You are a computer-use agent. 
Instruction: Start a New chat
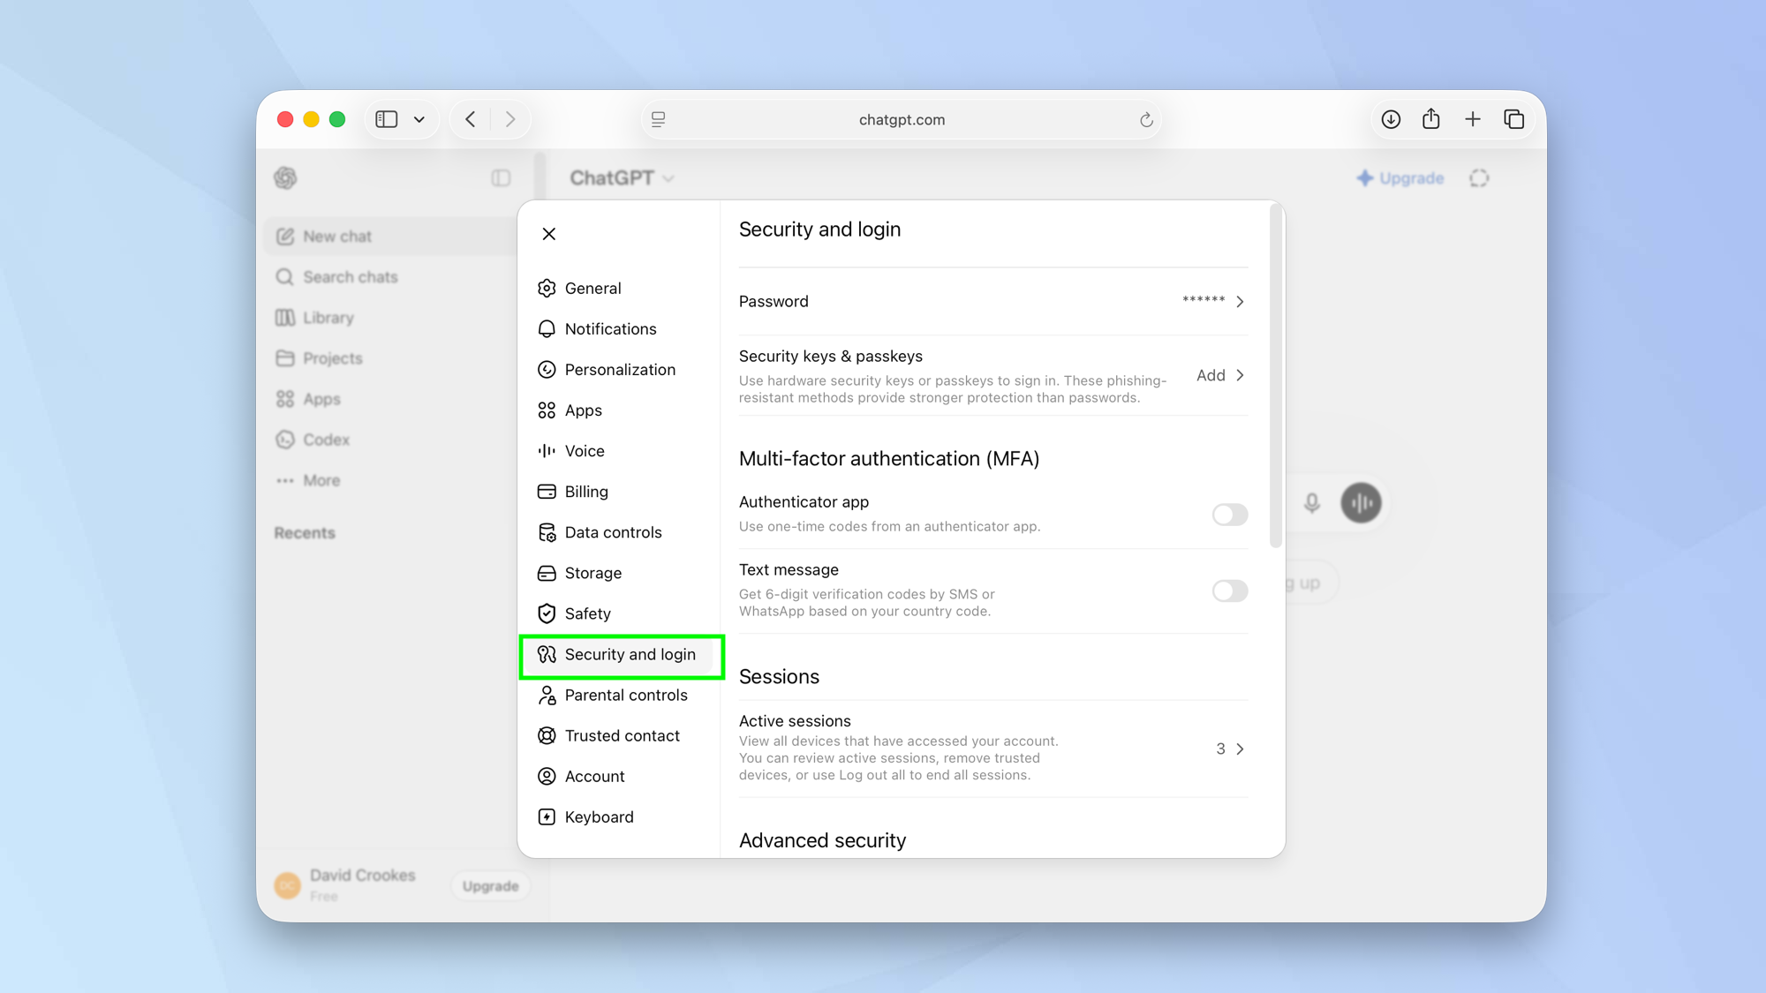point(390,237)
